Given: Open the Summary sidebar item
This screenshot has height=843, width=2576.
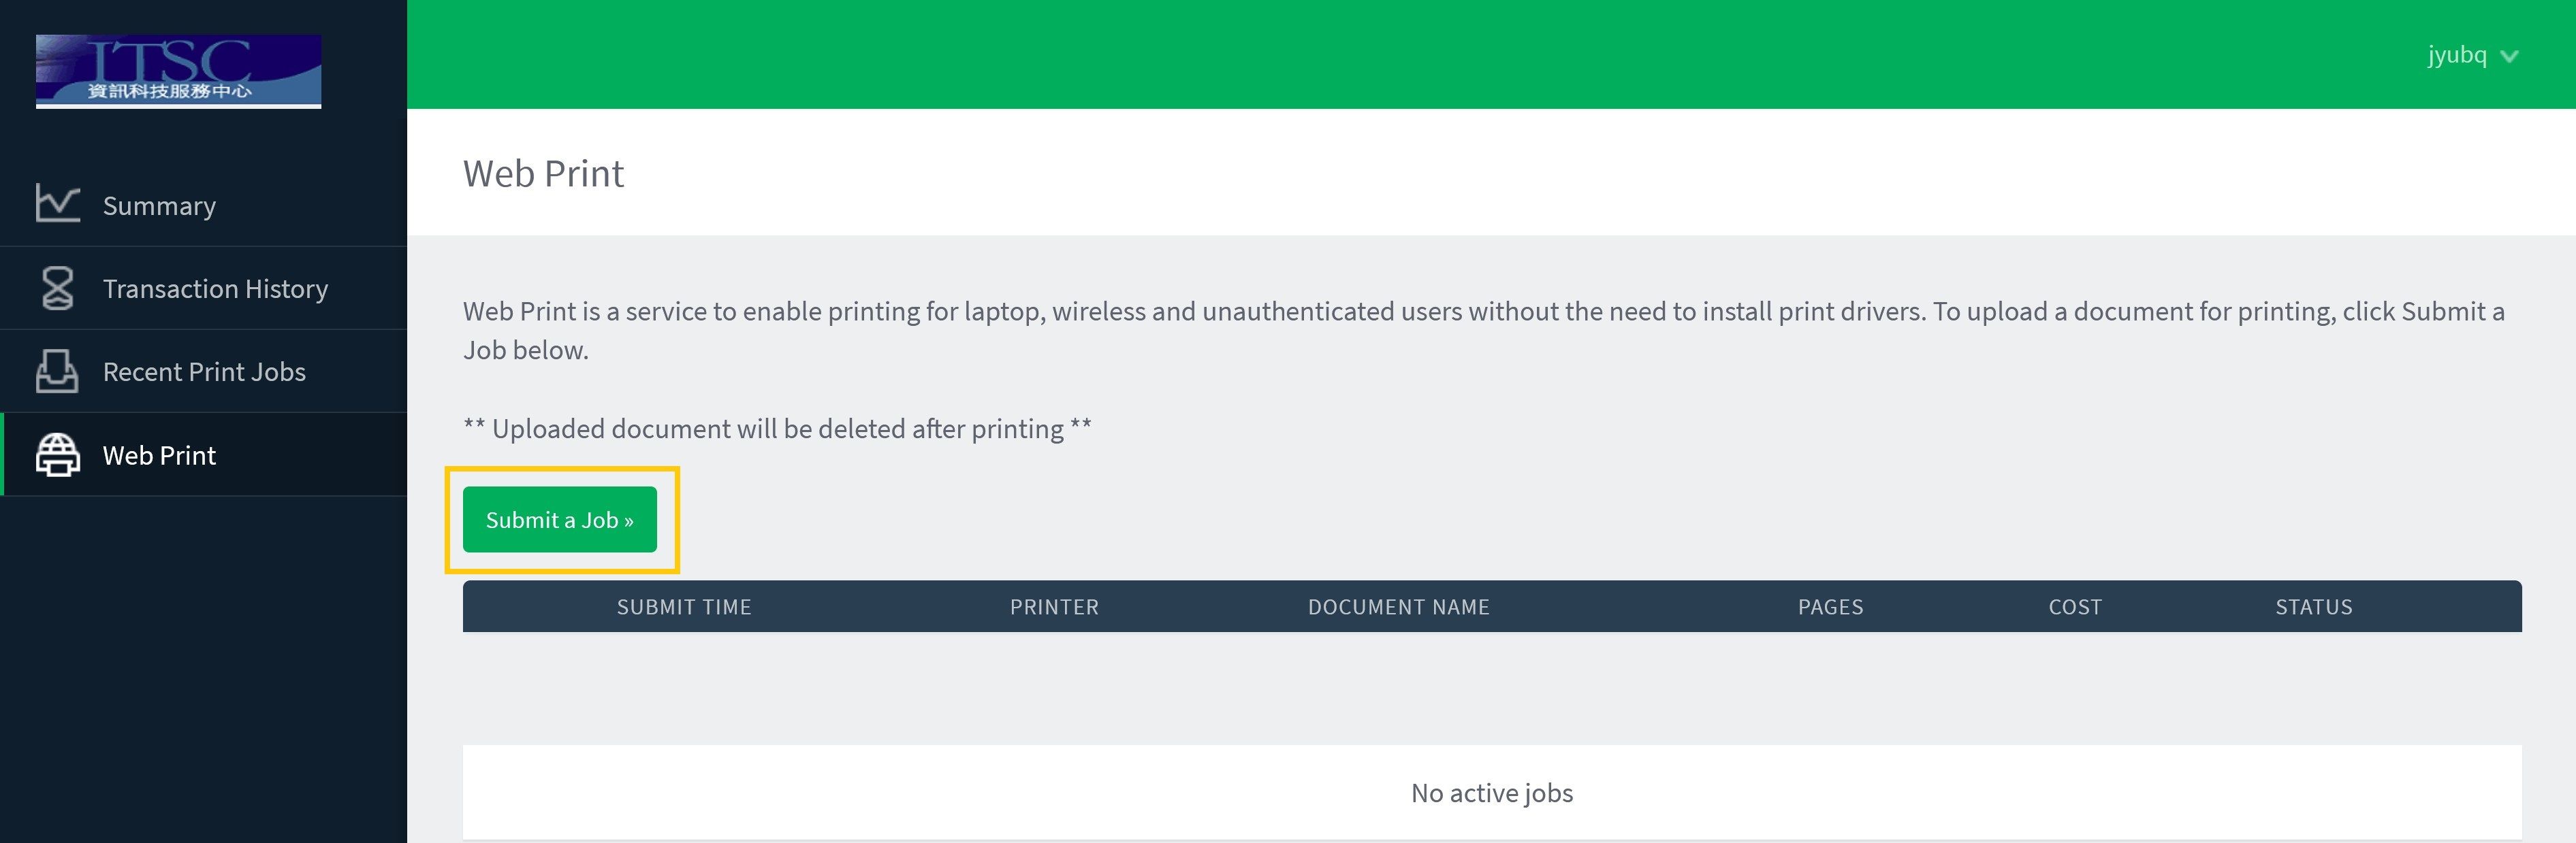Looking at the screenshot, I should [x=204, y=205].
